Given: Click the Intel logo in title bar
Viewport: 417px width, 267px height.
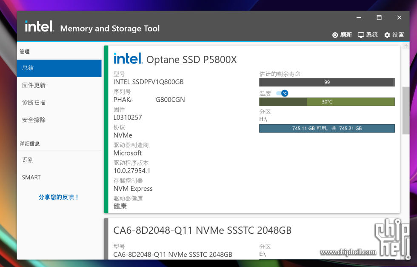Looking at the screenshot, I should [39, 26].
